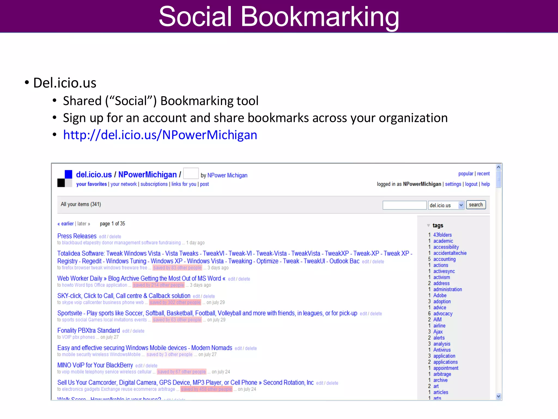Open the del.icio.us search scope dropdown
Image resolution: width=558 pixels, height=419 pixels.
click(x=461, y=205)
